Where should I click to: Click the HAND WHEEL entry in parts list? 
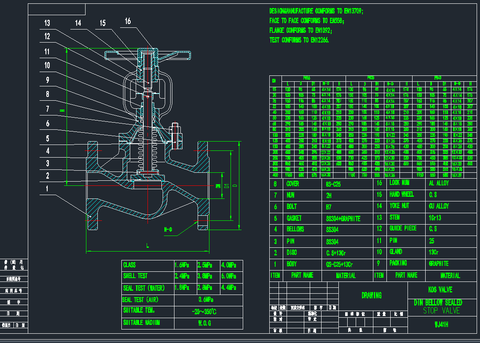point(401,195)
